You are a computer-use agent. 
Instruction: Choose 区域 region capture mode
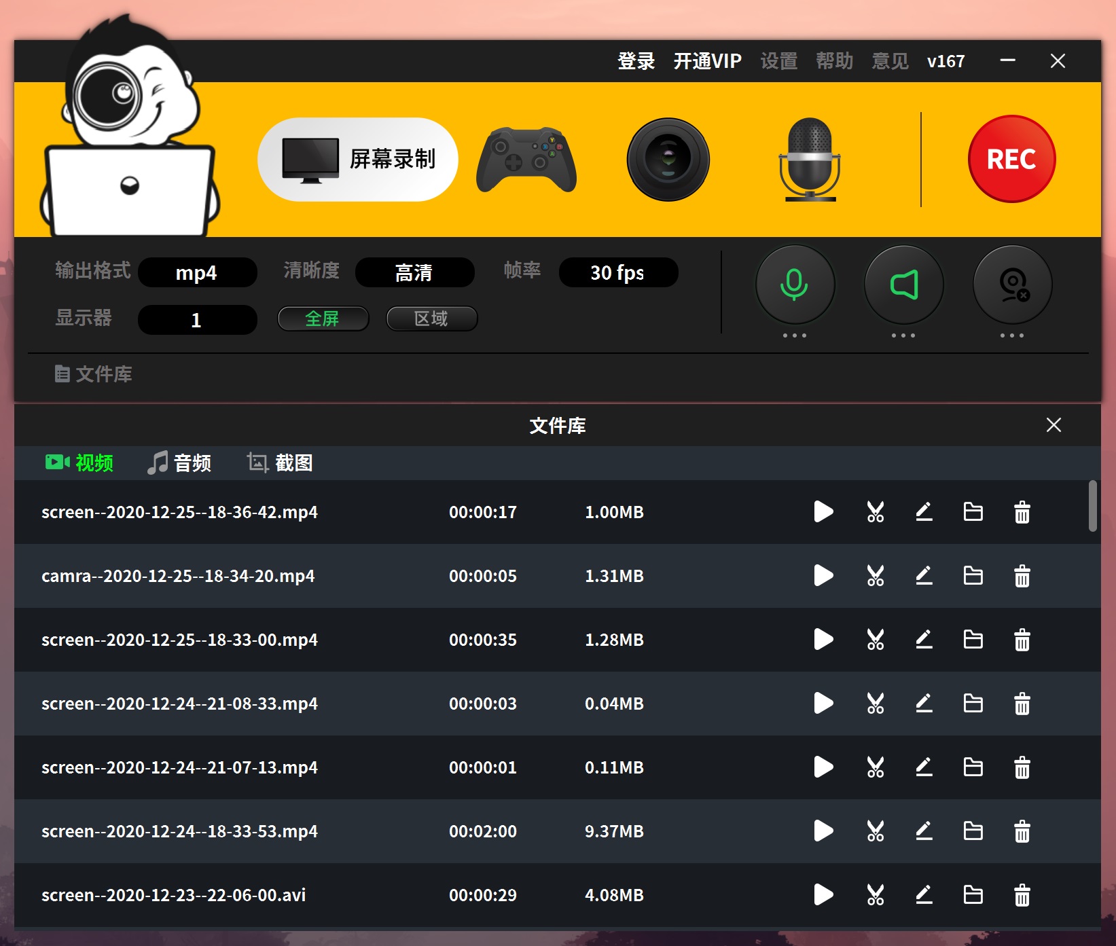coord(431,319)
